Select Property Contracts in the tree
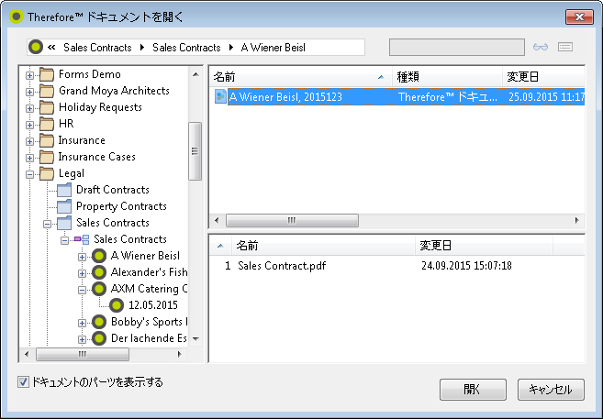603x419 pixels. pos(121,206)
